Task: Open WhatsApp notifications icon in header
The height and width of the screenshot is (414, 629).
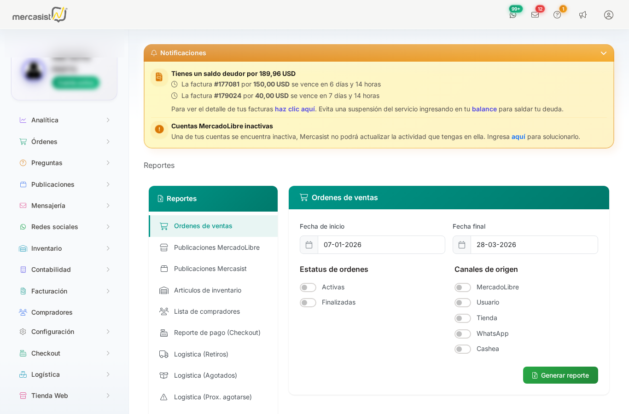Action: (x=513, y=15)
